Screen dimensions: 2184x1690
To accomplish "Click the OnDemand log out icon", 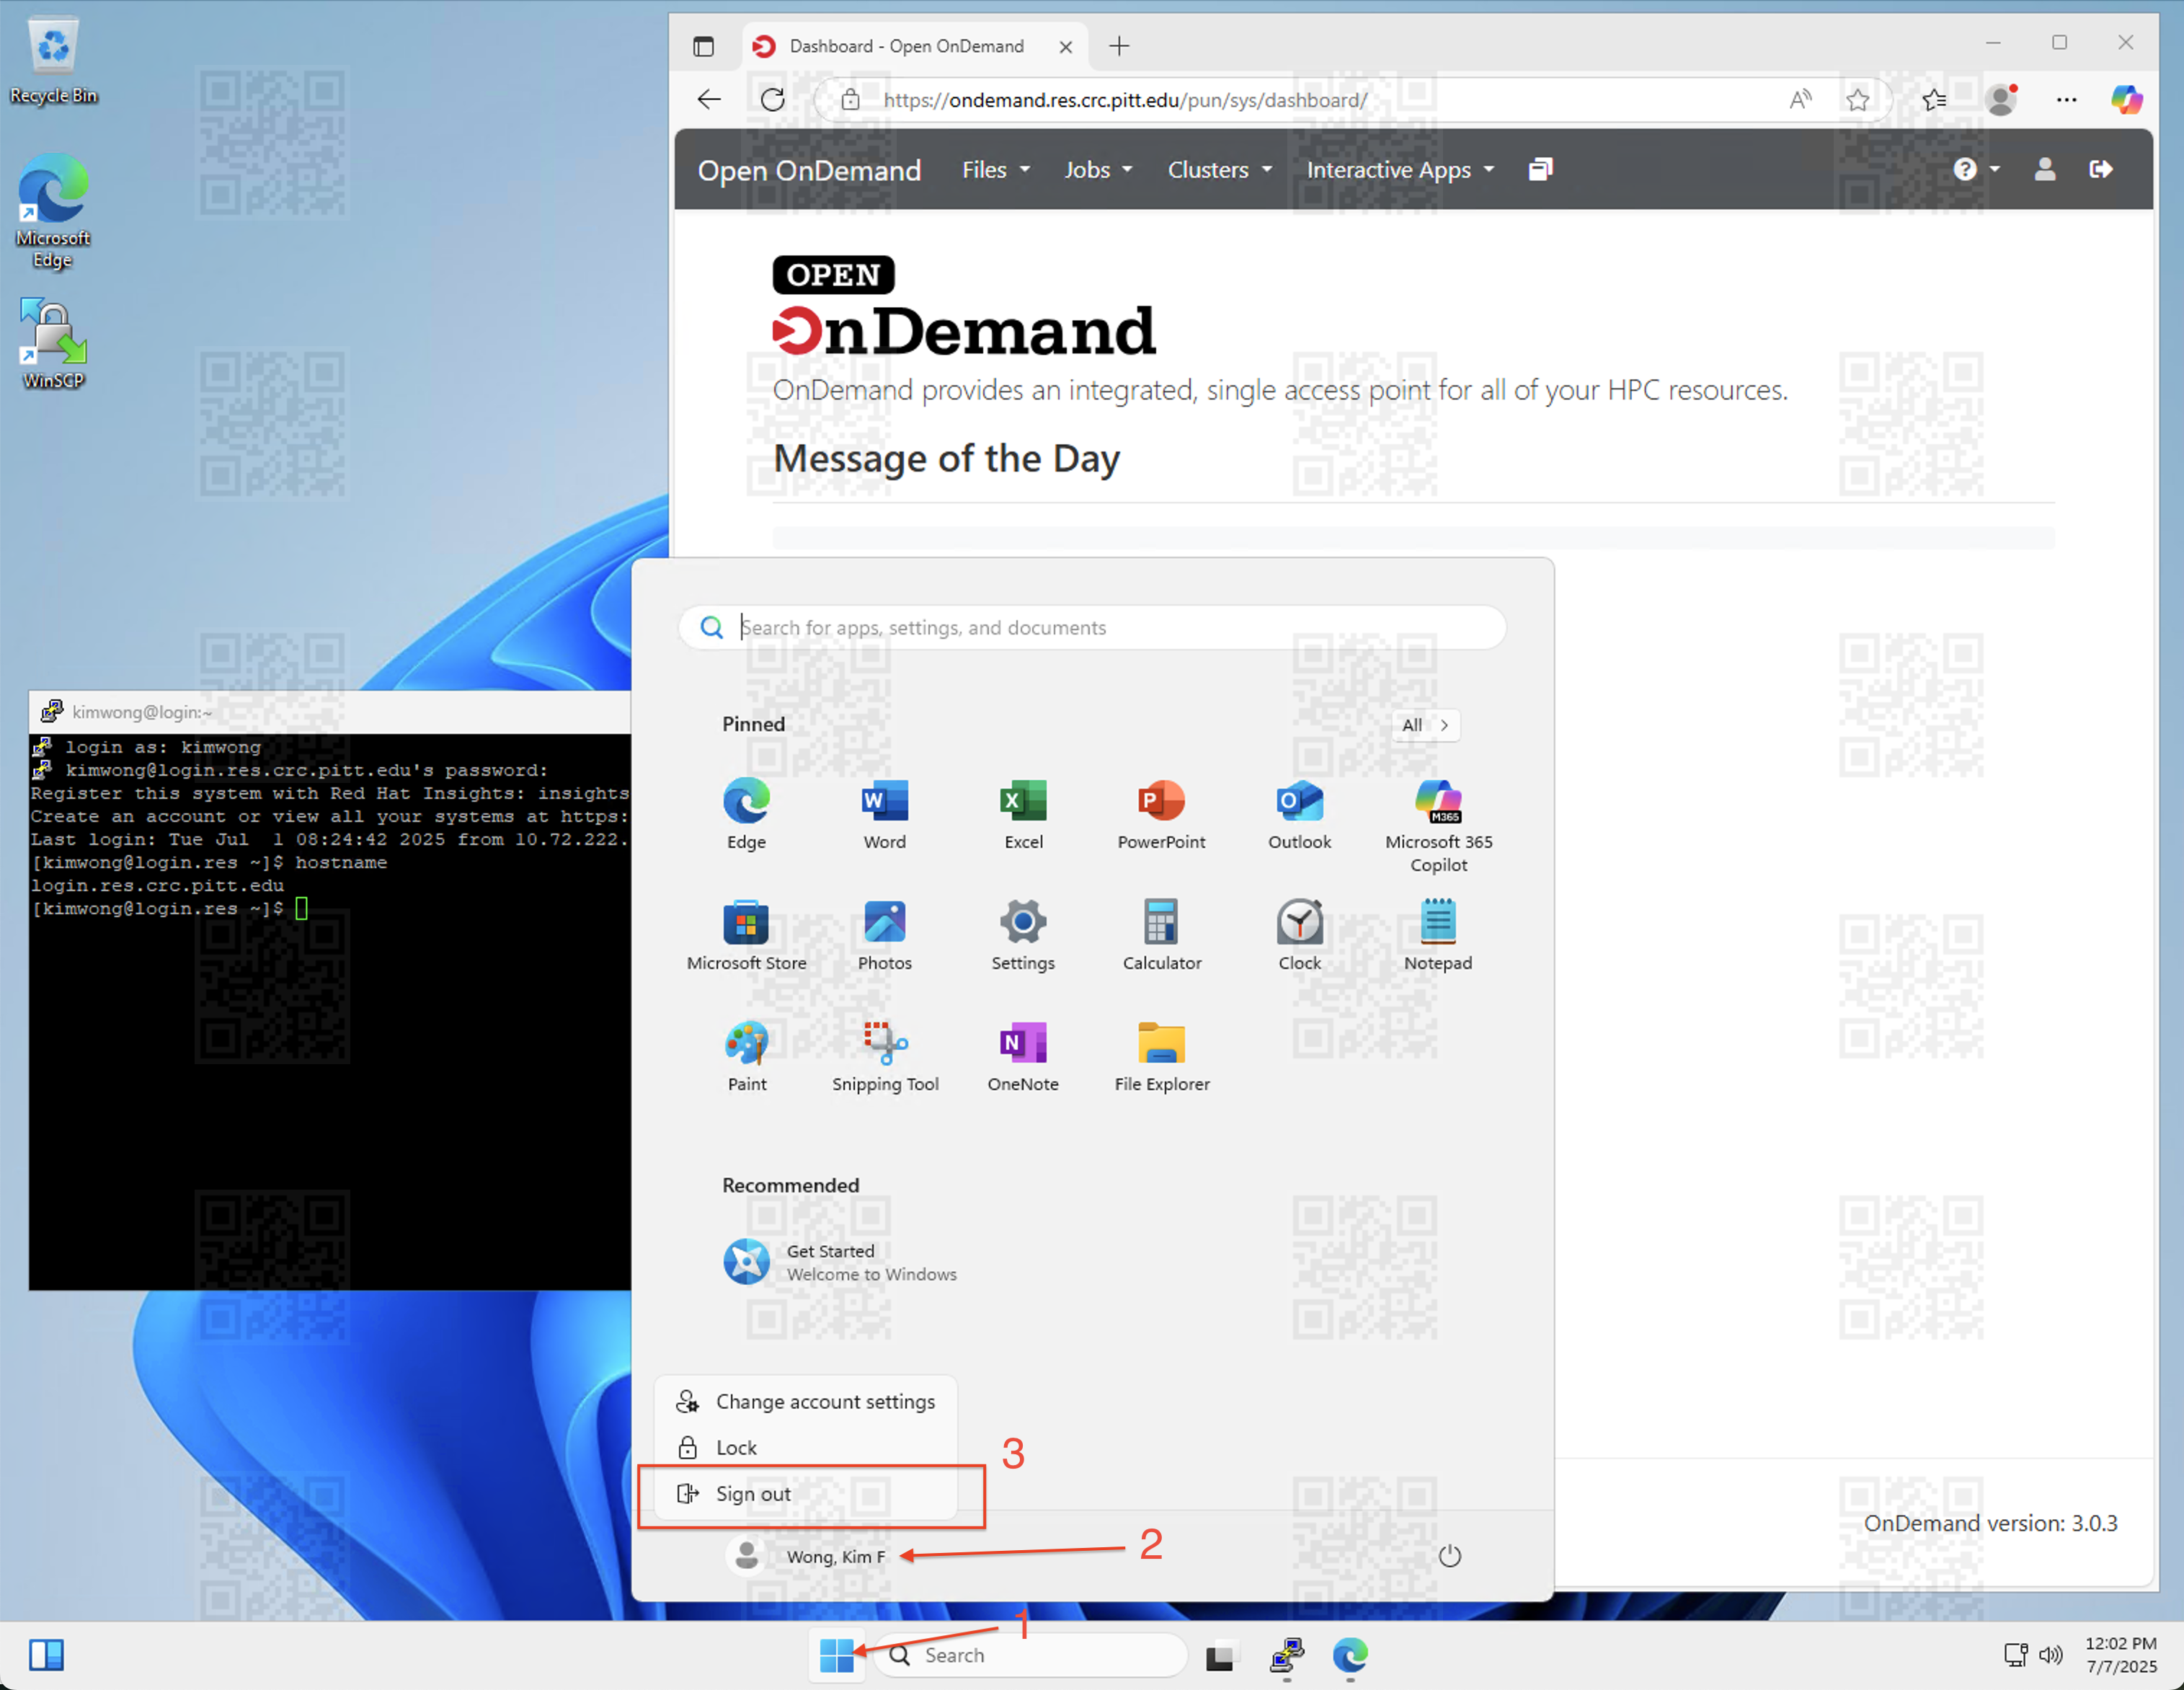I will pyautogui.click(x=2101, y=169).
